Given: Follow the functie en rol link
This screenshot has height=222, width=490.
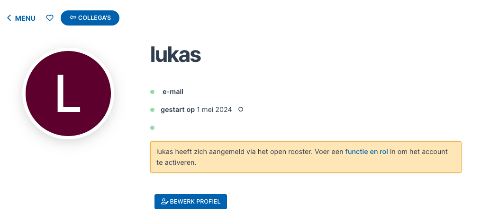Looking at the screenshot, I should click(x=367, y=152).
